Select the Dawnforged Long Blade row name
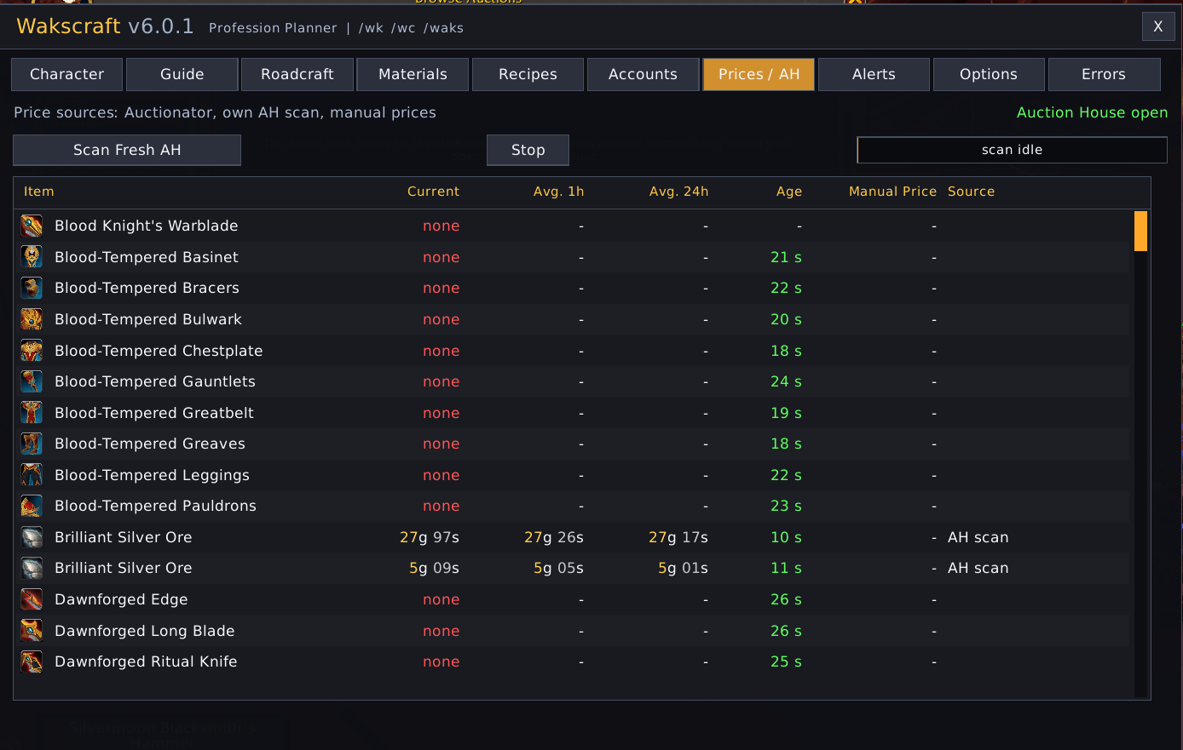The height and width of the screenshot is (750, 1183). (x=145, y=631)
